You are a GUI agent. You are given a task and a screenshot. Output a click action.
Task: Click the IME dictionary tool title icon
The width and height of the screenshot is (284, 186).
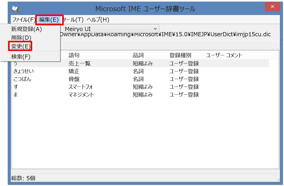15,9
